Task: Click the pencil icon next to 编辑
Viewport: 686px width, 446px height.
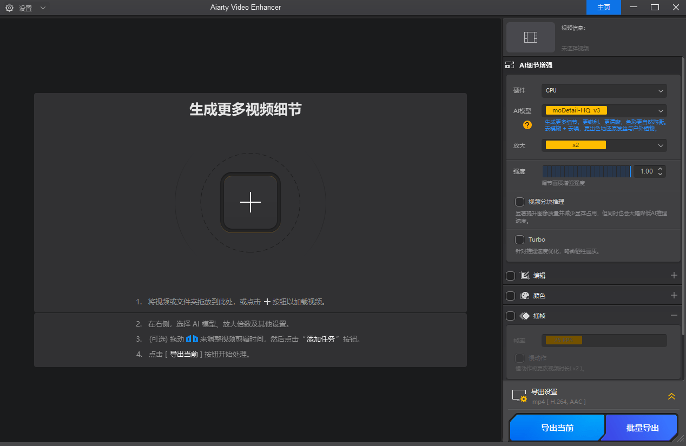Action: point(524,275)
